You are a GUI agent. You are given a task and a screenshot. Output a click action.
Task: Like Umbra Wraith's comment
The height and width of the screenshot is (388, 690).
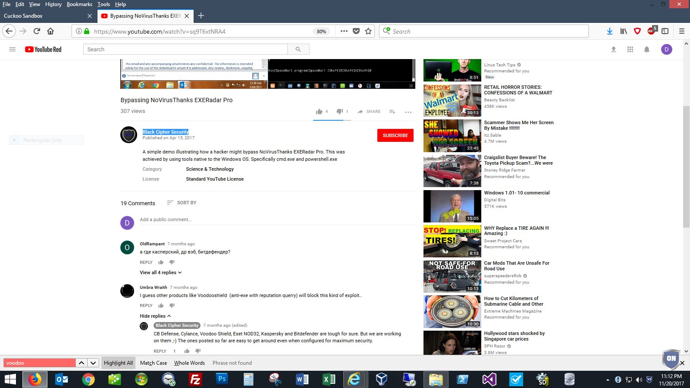coord(161,306)
